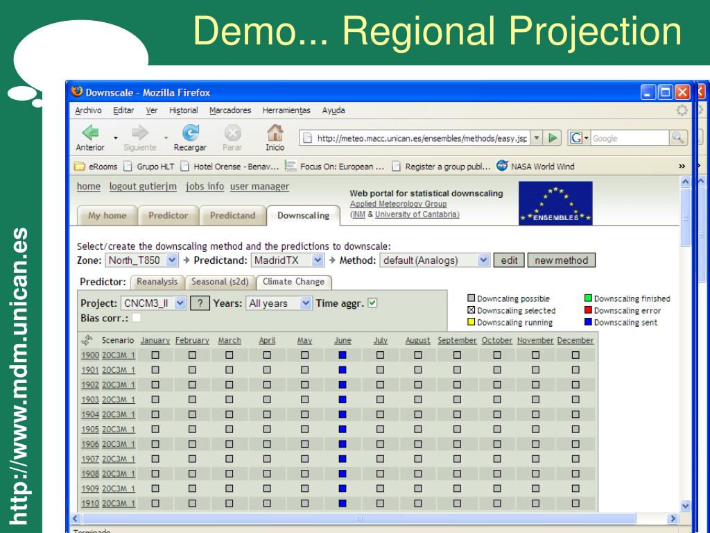Open forward history dropdown arrow
The width and height of the screenshot is (710, 533).
pos(166,137)
